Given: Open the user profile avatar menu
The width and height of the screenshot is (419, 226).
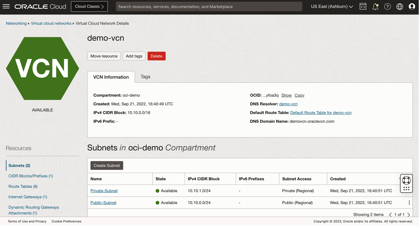Looking at the screenshot, I should pos(412,6).
